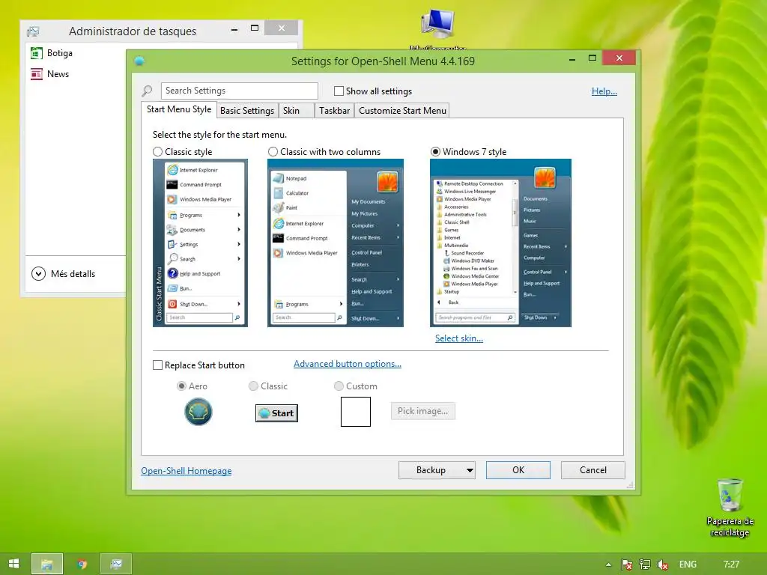Switch to Start Menu Style tab
Screen dimensions: 767x575
tap(179, 109)
